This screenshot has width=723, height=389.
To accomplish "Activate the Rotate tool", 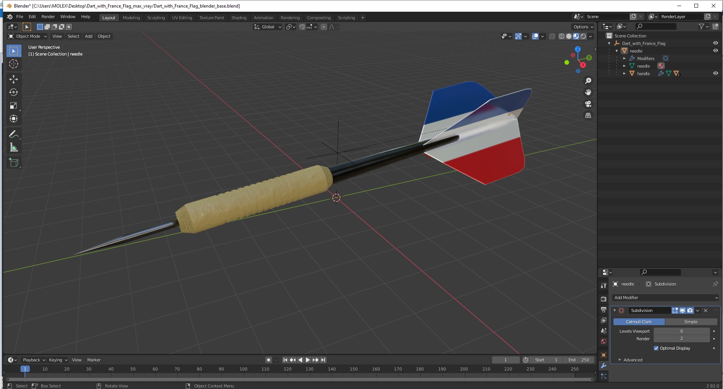I will coord(14,92).
